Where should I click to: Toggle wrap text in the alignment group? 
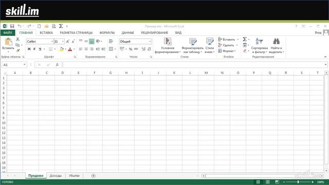[111, 41]
